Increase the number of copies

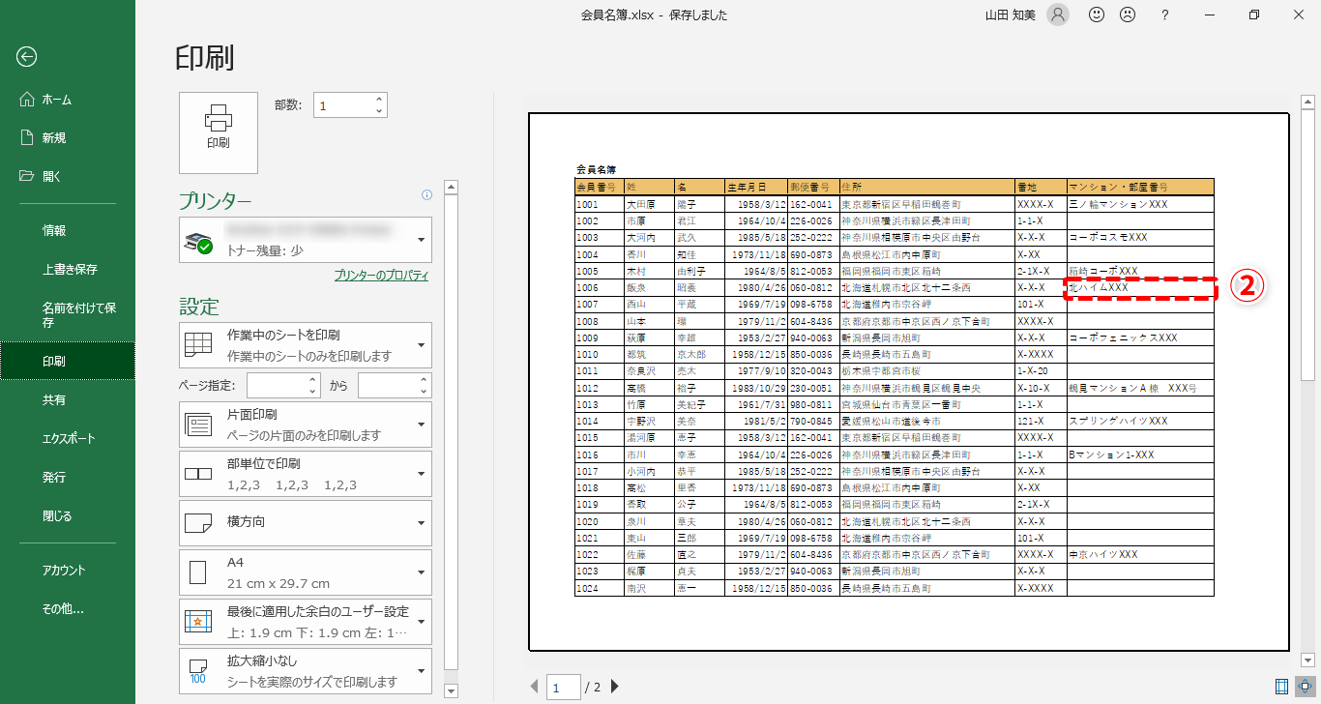(x=379, y=99)
